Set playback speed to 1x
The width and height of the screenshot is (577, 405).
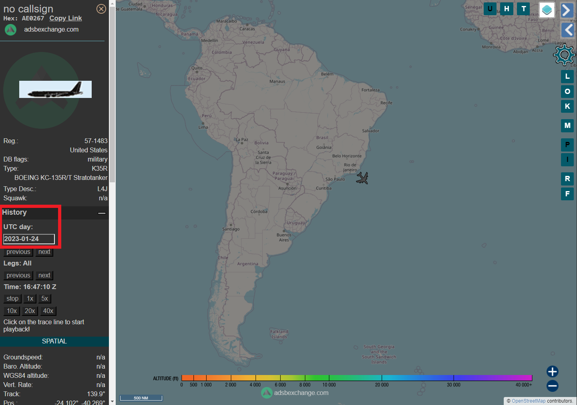[x=30, y=299]
